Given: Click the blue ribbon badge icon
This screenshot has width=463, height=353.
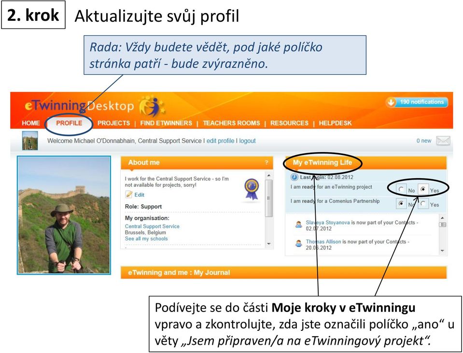Looking at the screenshot, I should pyautogui.click(x=251, y=190).
